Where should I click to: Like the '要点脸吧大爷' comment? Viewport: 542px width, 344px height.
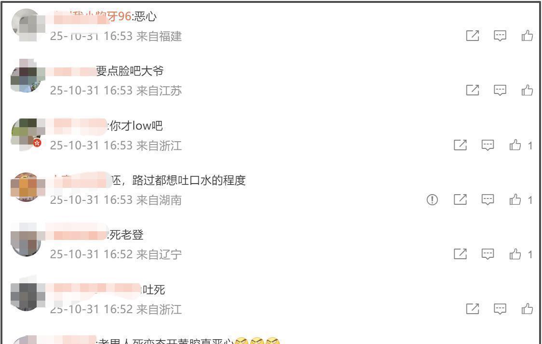pos(527,91)
